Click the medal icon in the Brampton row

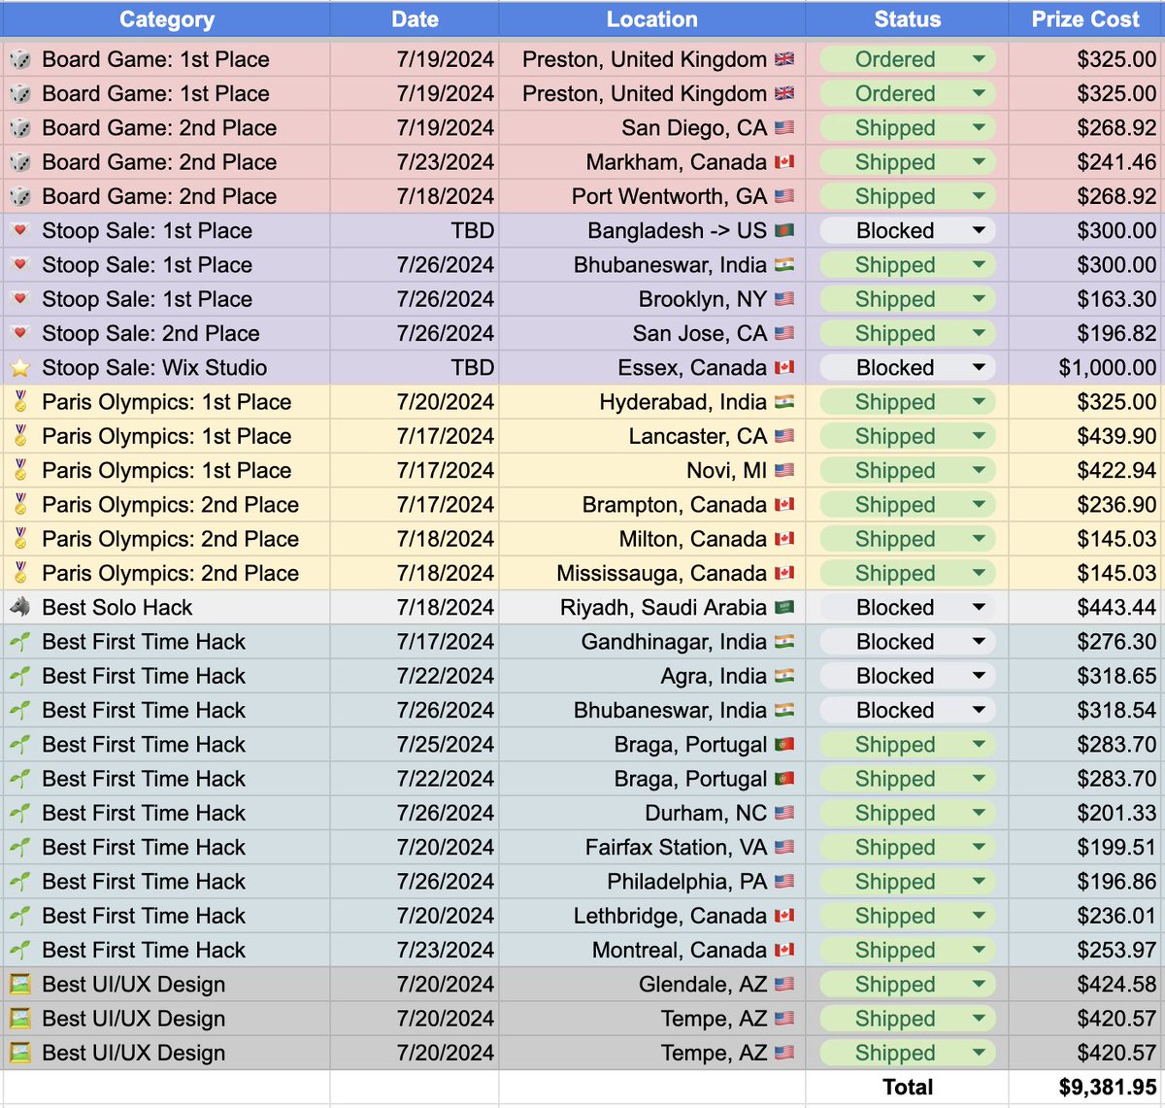tap(19, 505)
